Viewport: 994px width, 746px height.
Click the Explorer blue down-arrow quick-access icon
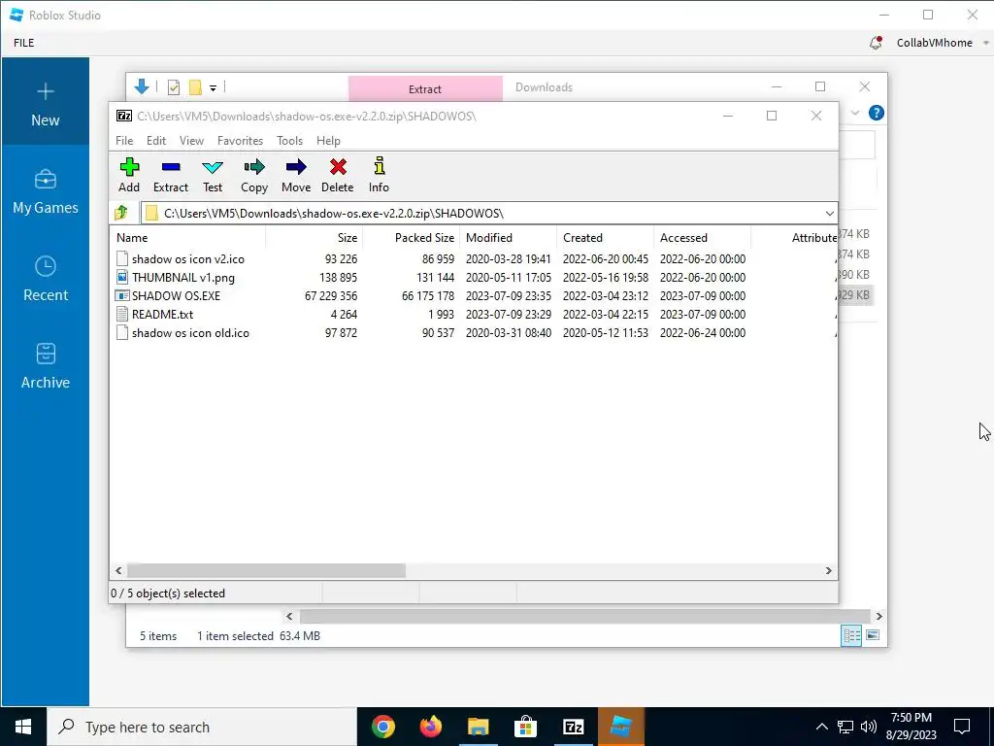142,86
